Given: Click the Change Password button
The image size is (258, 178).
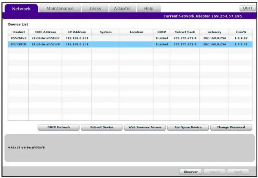Looking at the screenshot, I should pos(231,127).
